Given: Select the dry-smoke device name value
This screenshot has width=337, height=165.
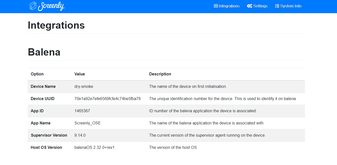Looking at the screenshot, I should (x=84, y=87).
